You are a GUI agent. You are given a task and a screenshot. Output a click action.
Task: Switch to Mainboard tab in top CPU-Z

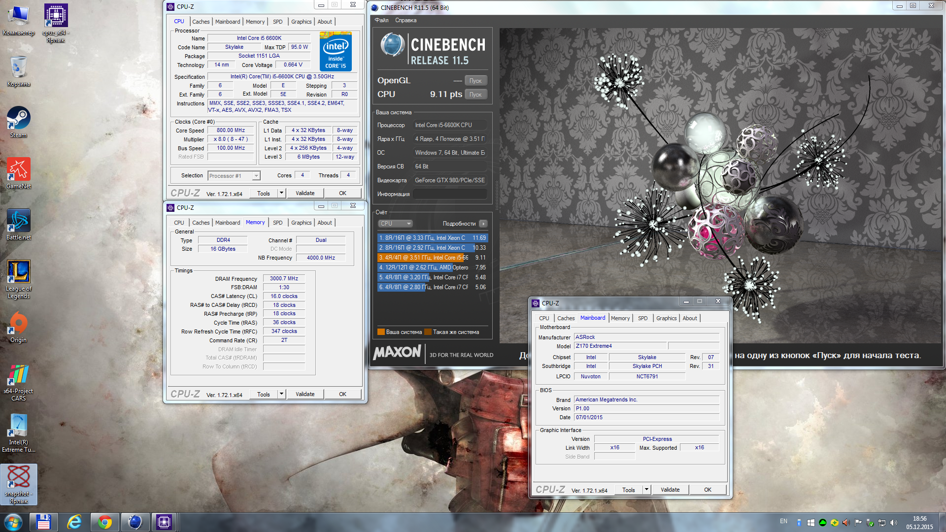228,22
